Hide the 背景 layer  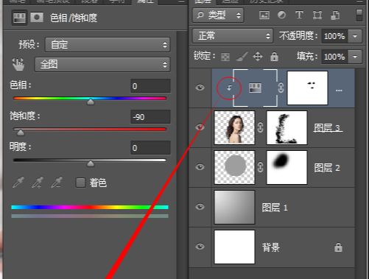(200, 247)
